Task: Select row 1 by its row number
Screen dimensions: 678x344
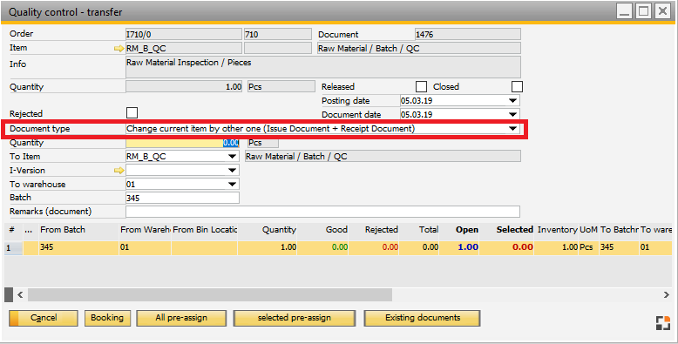Action: (x=13, y=247)
